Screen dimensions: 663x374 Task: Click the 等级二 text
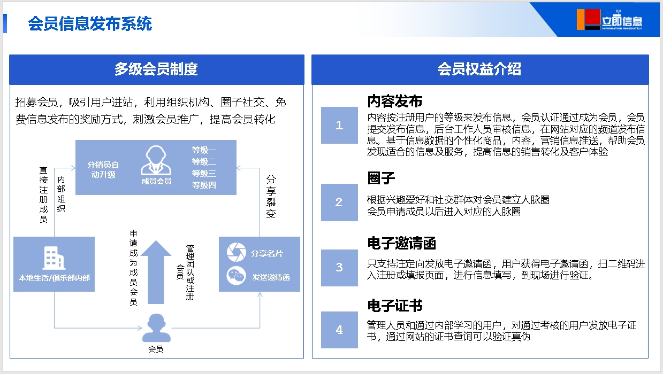[x=204, y=162]
